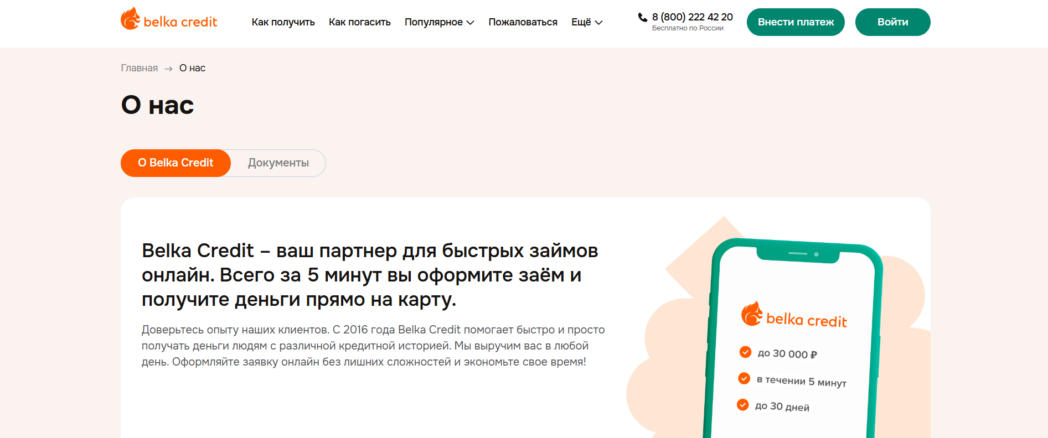Expand the Ещё dropdown menu
Image resolution: width=1048 pixels, height=438 pixels.
587,22
